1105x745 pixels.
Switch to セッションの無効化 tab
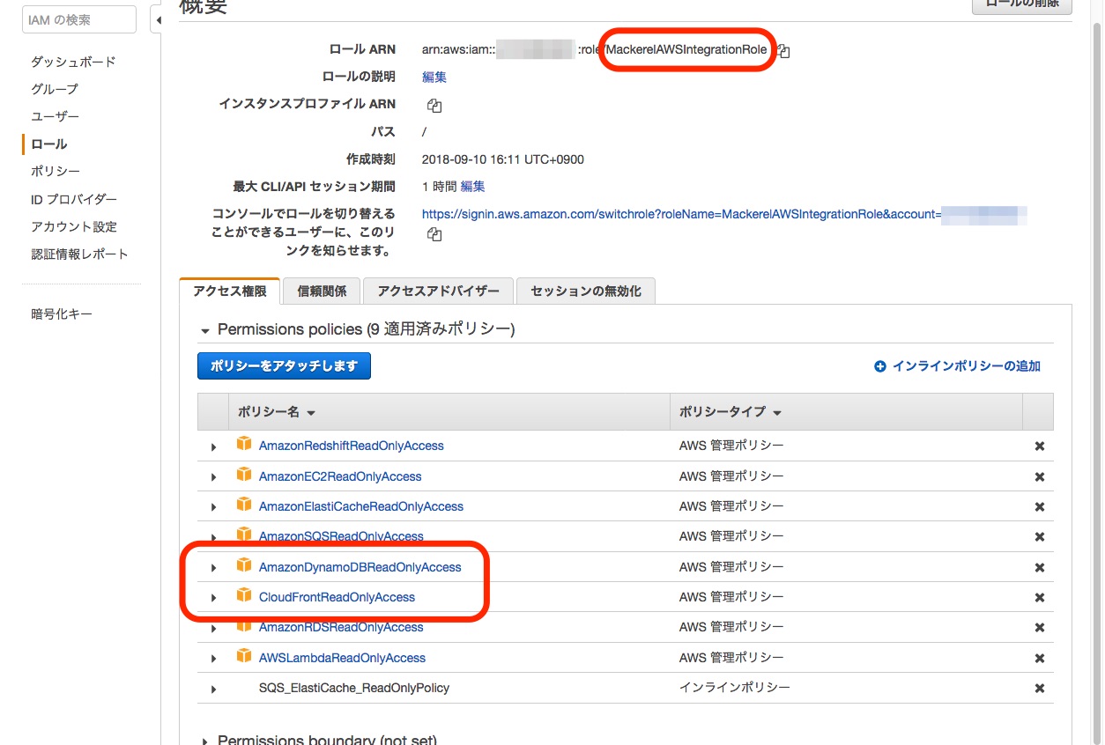(x=586, y=291)
